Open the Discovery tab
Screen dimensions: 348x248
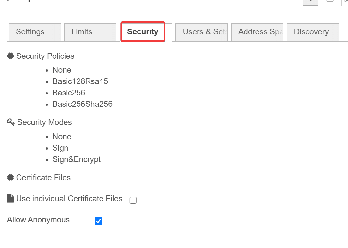pos(311,32)
